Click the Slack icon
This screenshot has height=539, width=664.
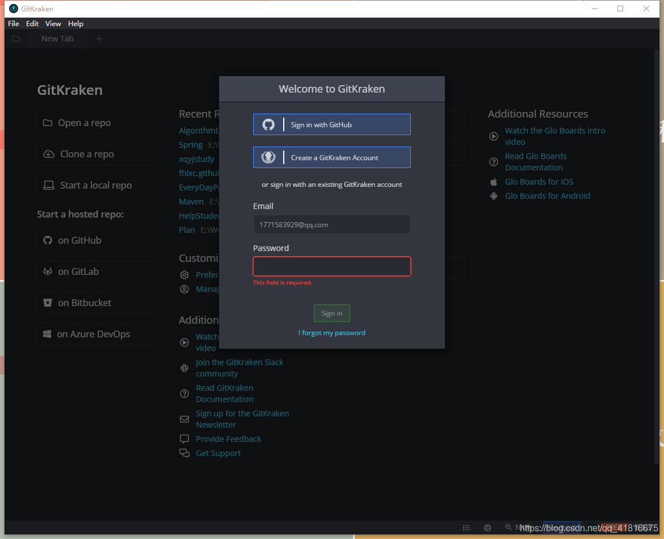184,368
